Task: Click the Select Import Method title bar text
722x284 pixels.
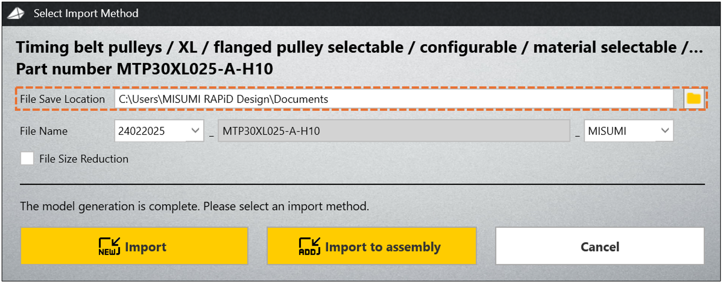Action: [86, 13]
